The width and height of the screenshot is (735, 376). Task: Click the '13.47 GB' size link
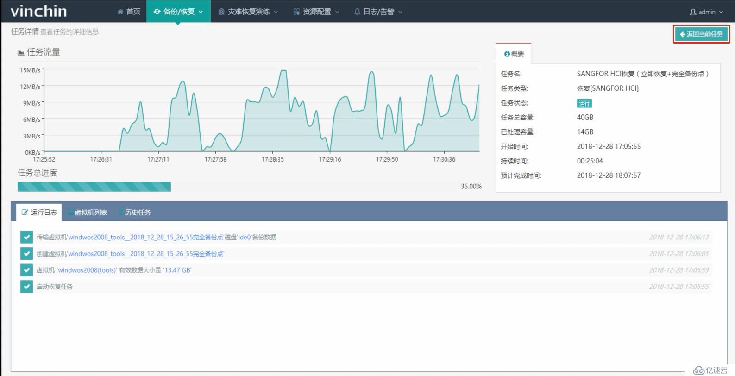177,270
